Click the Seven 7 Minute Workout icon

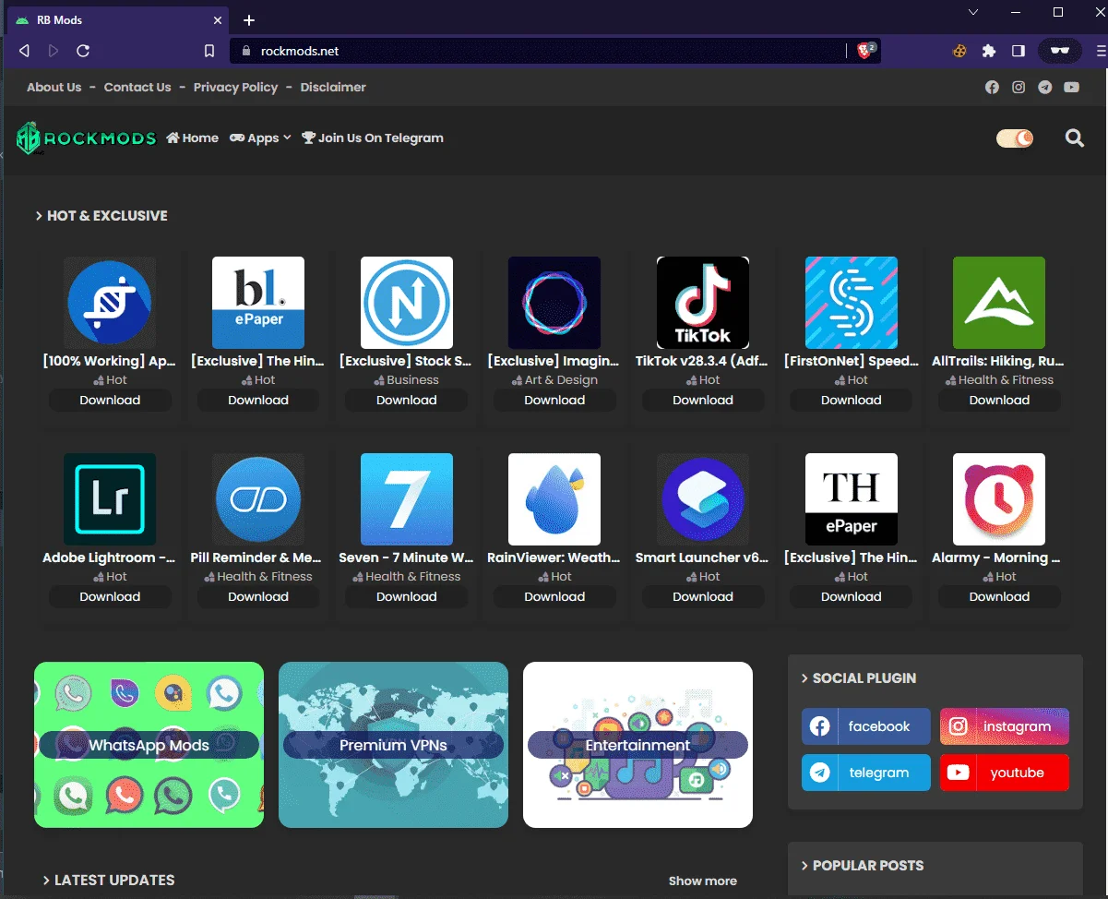click(407, 499)
